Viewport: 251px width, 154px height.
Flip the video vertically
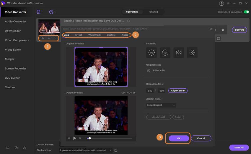(192, 53)
